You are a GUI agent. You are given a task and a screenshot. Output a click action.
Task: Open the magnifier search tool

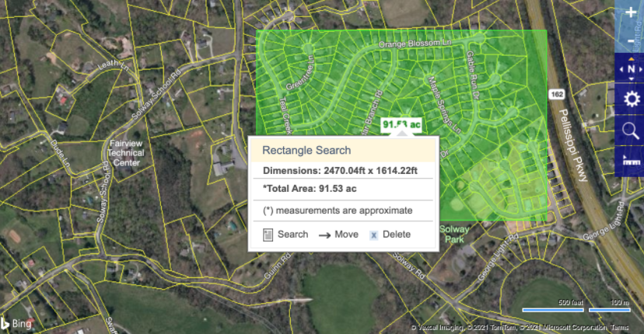631,131
